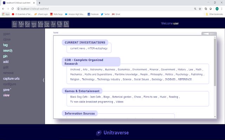Bookmark this page with the star icon
This screenshot has width=225, height=140.
pos(200,9)
